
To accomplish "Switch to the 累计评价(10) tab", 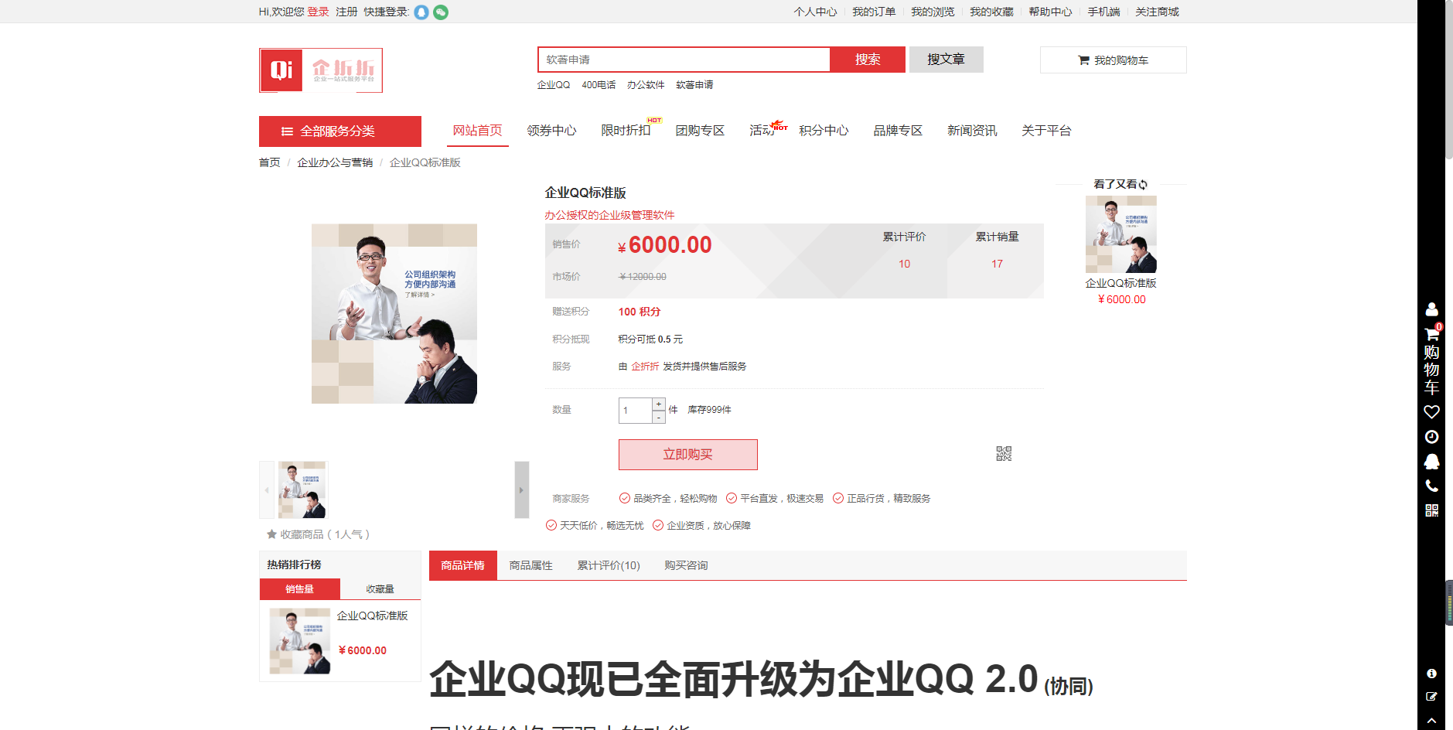I will [x=609, y=566].
